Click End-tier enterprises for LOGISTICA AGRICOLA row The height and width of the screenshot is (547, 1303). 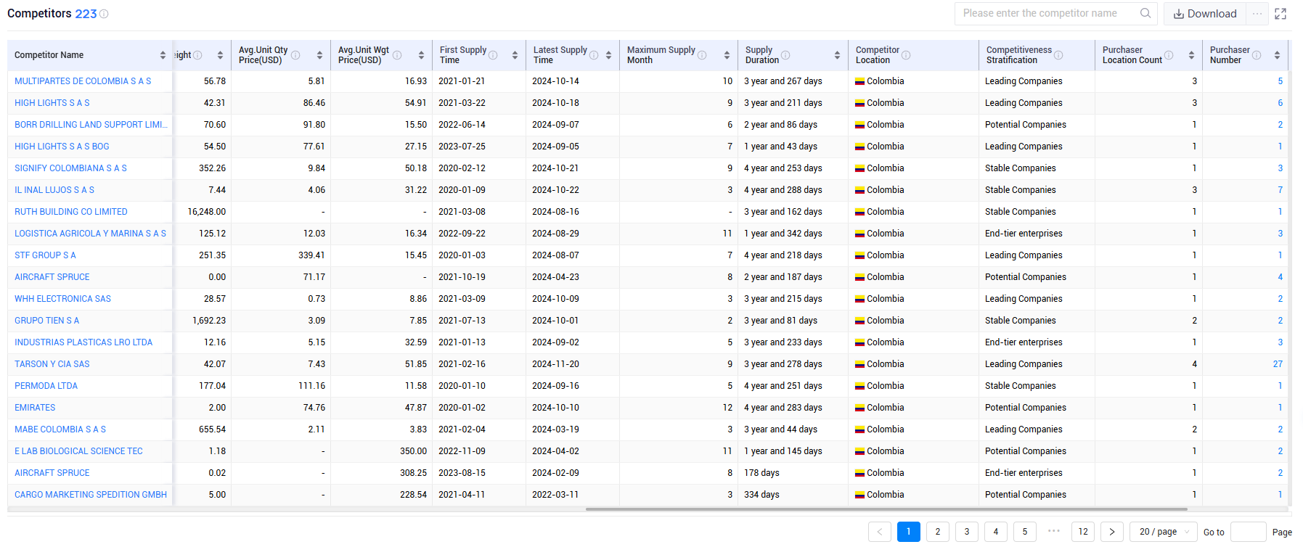pos(1024,234)
